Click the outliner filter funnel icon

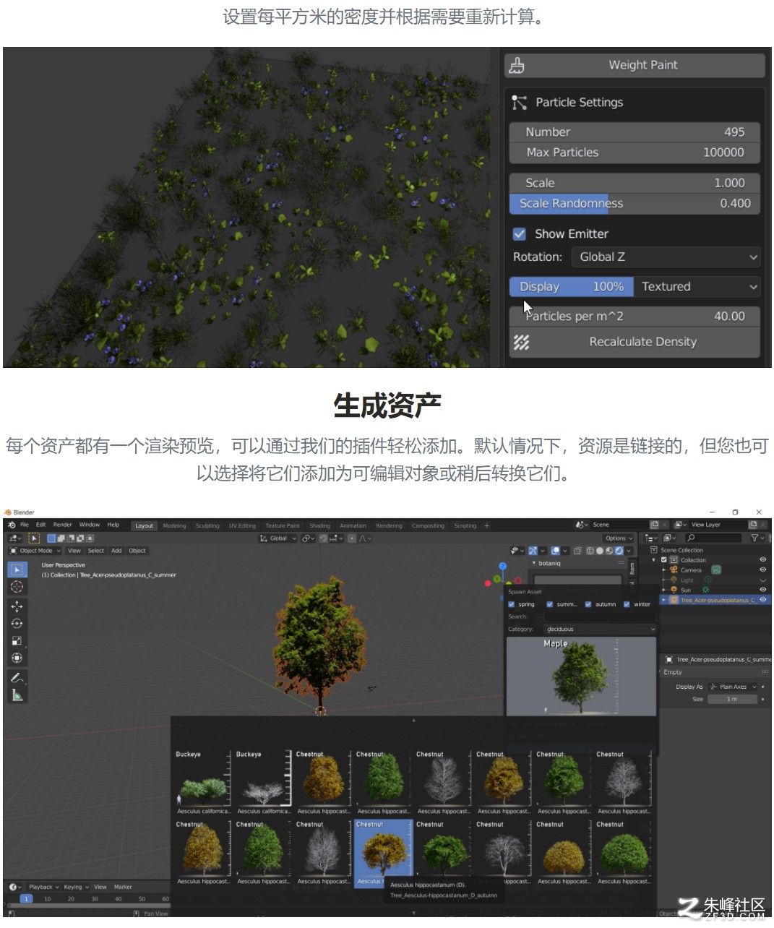click(x=754, y=538)
